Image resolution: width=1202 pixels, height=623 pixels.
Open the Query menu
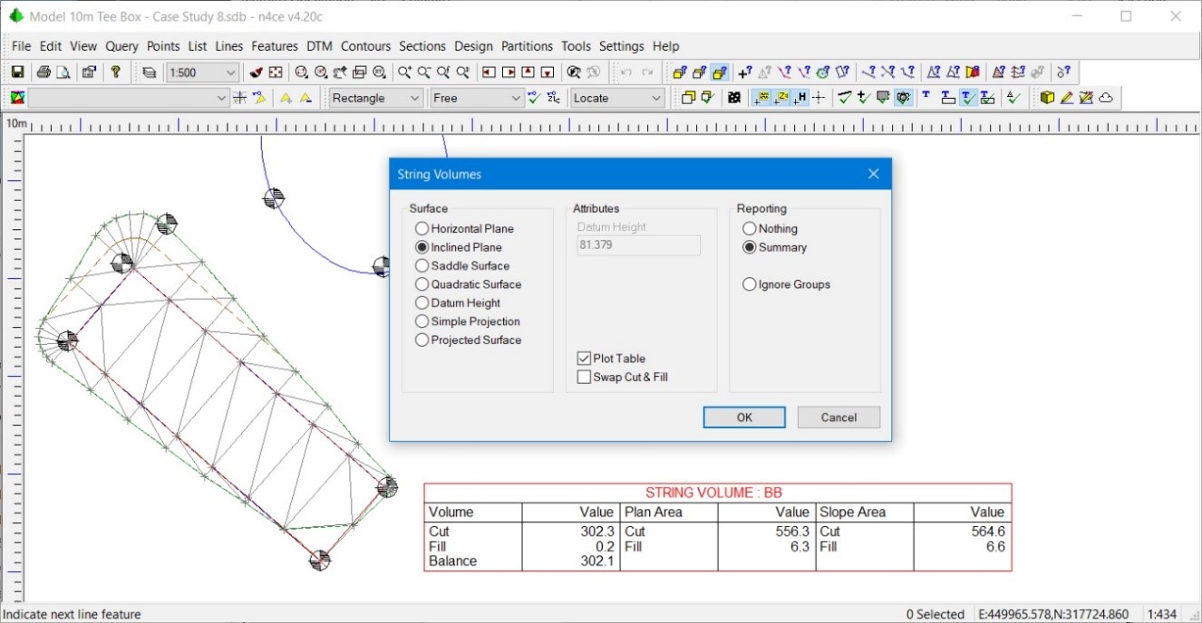click(121, 46)
